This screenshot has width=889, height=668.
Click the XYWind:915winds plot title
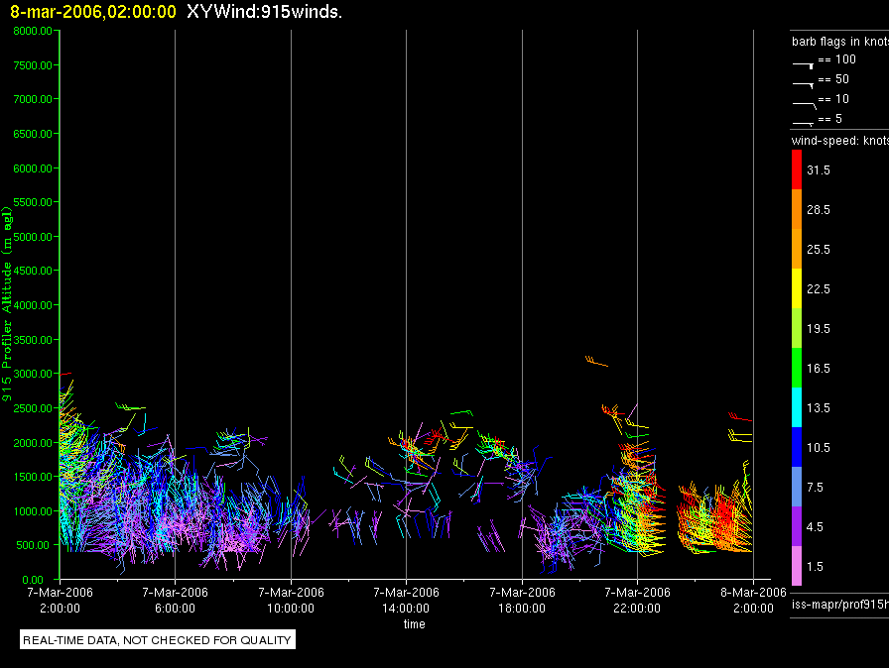point(264,12)
